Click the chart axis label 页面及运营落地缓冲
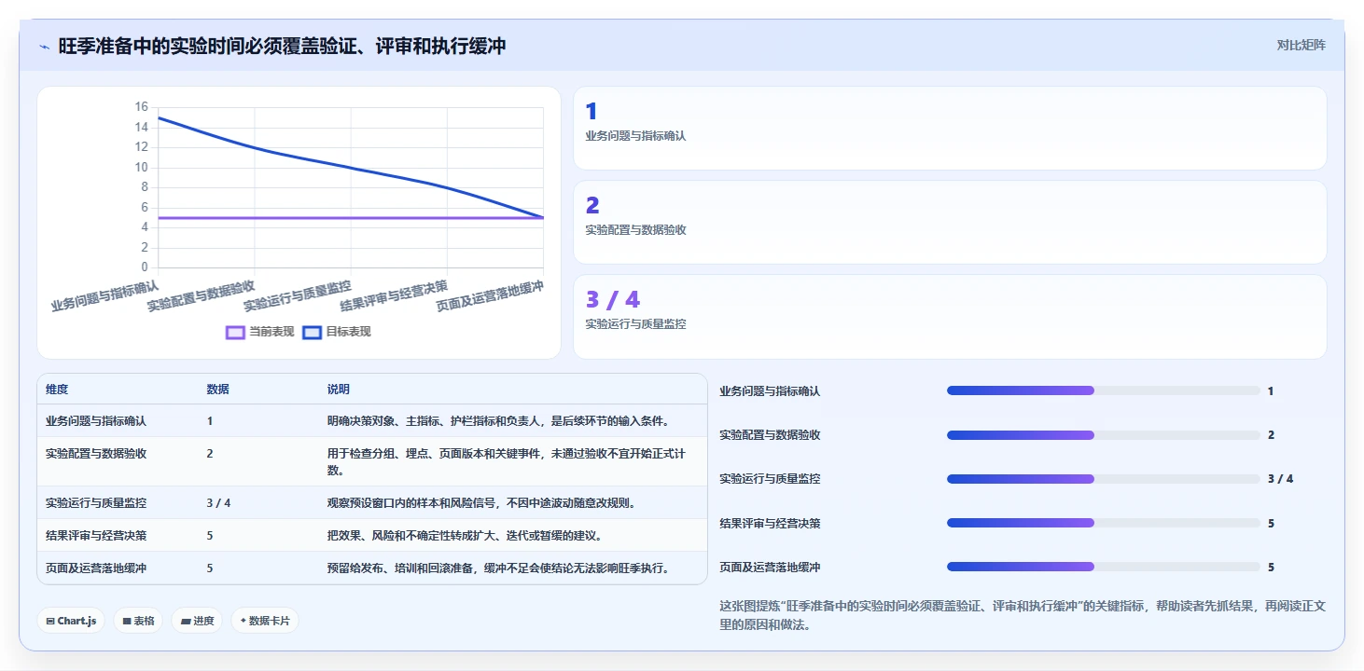1364x671 pixels. [489, 295]
